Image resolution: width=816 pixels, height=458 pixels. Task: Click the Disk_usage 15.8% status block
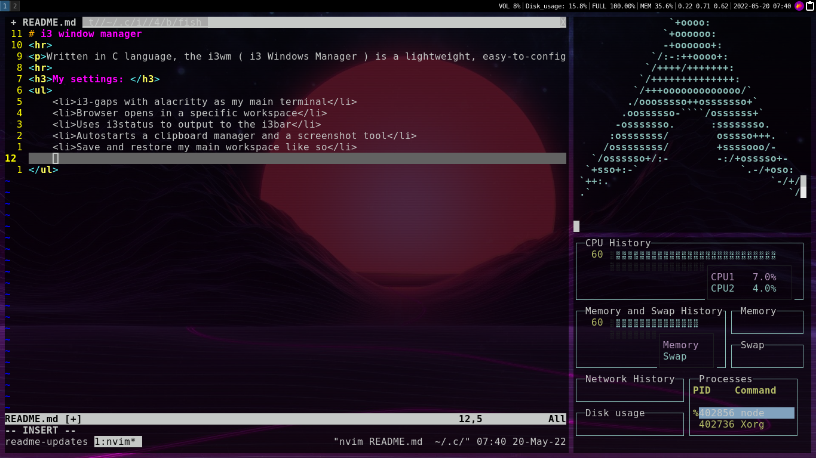(556, 6)
